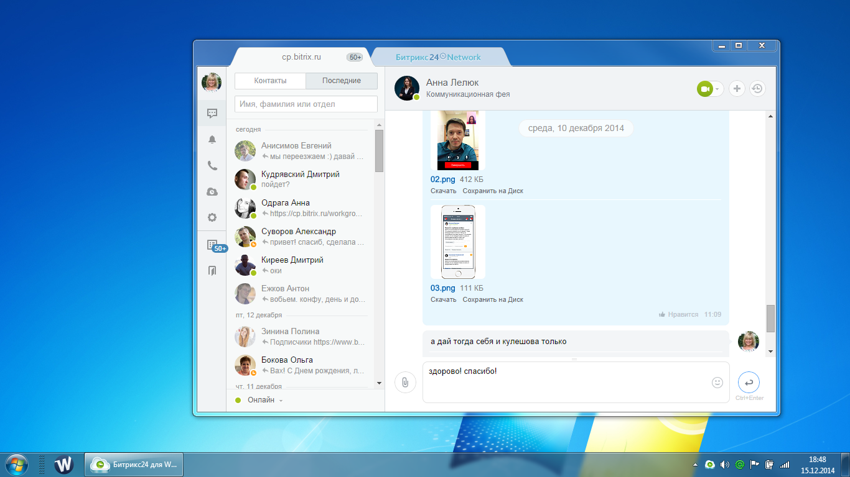Viewport: 850px width, 477px height.
Task: Show hidden tray icons arrow
Action: 695,465
